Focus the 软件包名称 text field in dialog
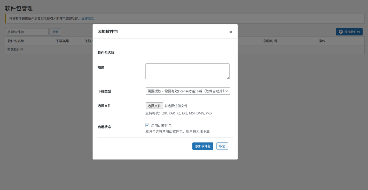This screenshot has height=190, width=368. pos(188,52)
